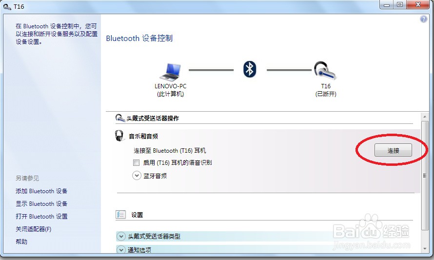
Task: Click the 设置 section heading text
Action: (137, 215)
